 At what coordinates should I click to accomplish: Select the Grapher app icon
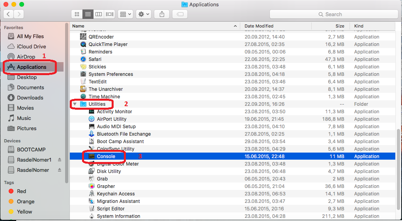coord(92,186)
